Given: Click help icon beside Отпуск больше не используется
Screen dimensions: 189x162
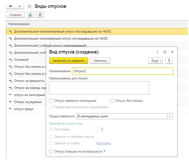Looking at the screenshot, I should point(104,152).
